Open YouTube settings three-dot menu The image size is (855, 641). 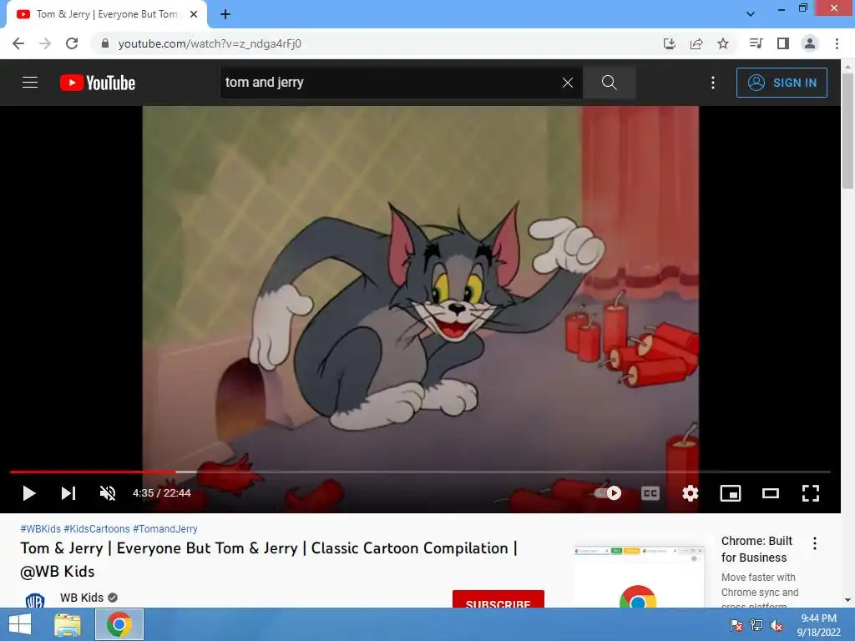(x=713, y=83)
